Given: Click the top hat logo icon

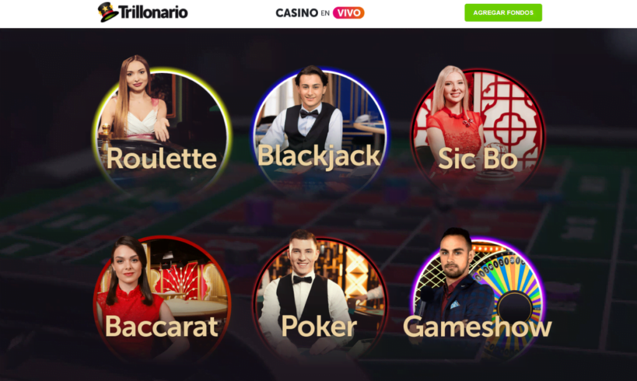Looking at the screenshot, I should (108, 12).
